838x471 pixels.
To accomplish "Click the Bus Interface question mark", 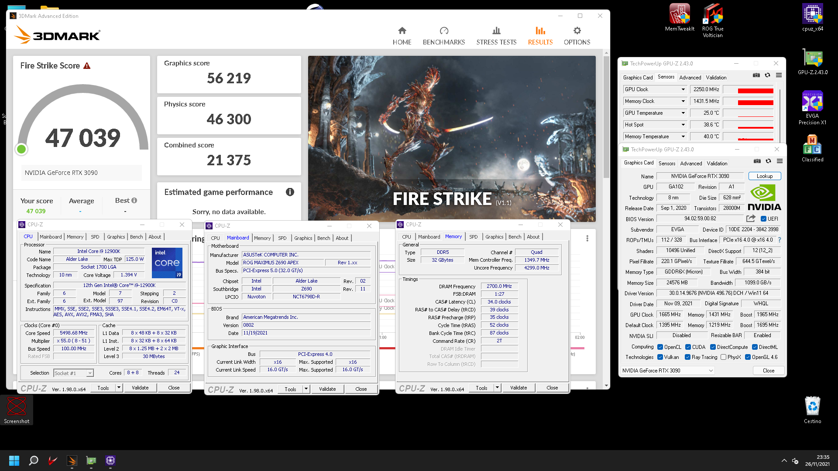I will (780, 240).
